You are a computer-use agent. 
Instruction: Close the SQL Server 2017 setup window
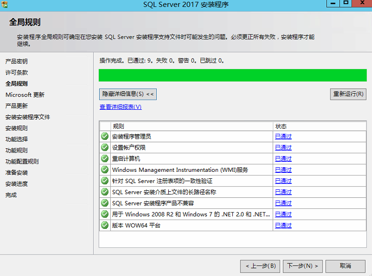pos(362,4)
